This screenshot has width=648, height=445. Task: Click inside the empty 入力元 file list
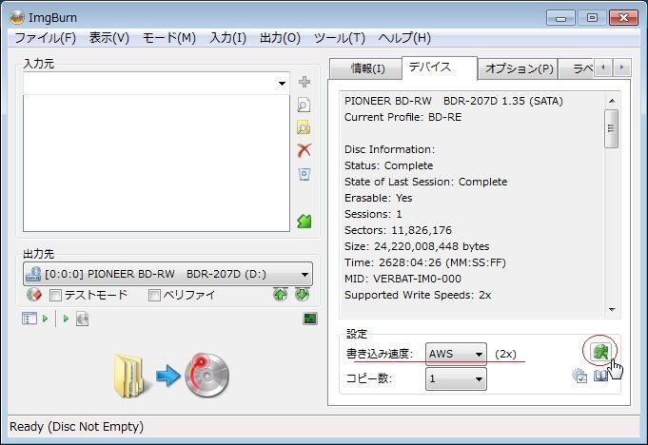156,163
